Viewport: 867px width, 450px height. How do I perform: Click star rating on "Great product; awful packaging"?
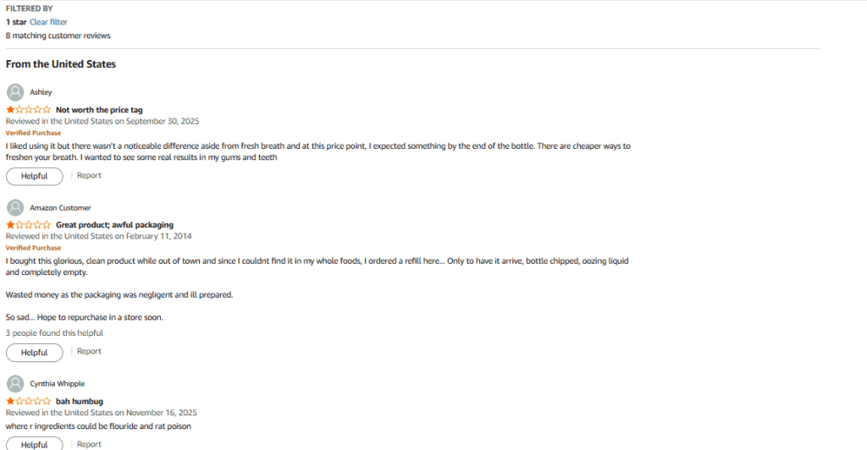pos(28,225)
